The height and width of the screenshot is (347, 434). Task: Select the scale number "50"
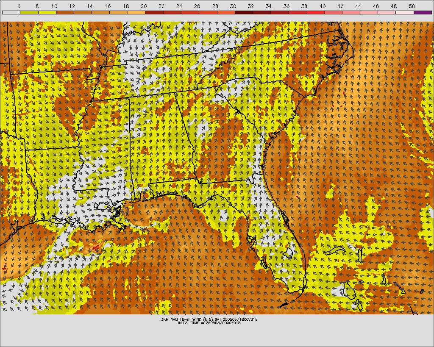pos(412,6)
